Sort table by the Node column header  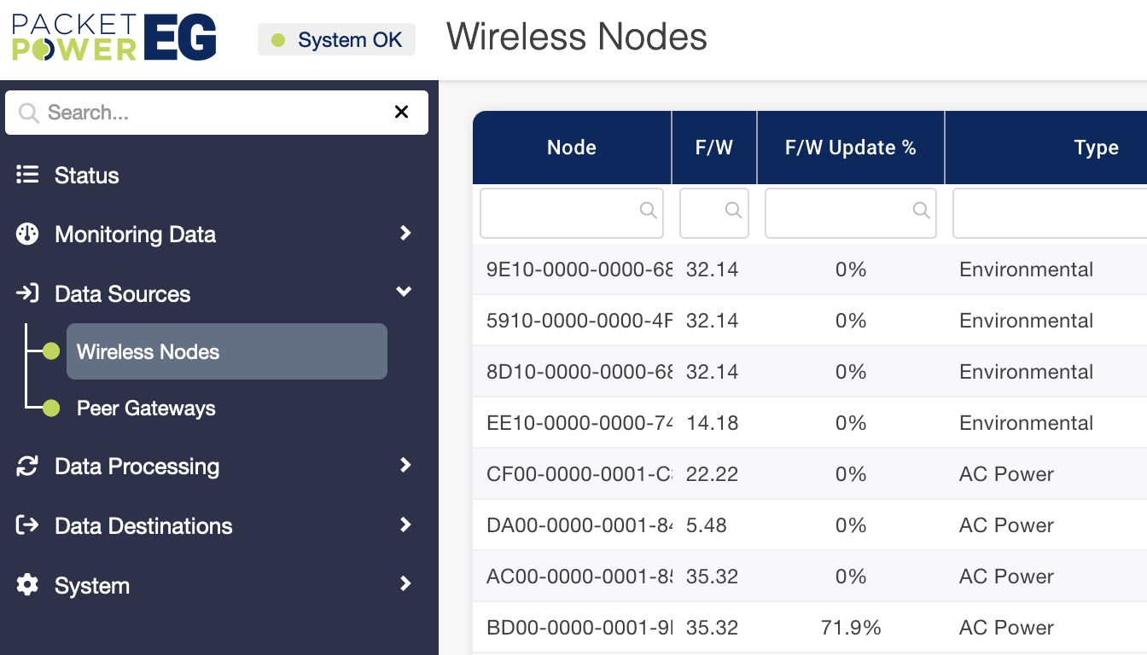571,148
